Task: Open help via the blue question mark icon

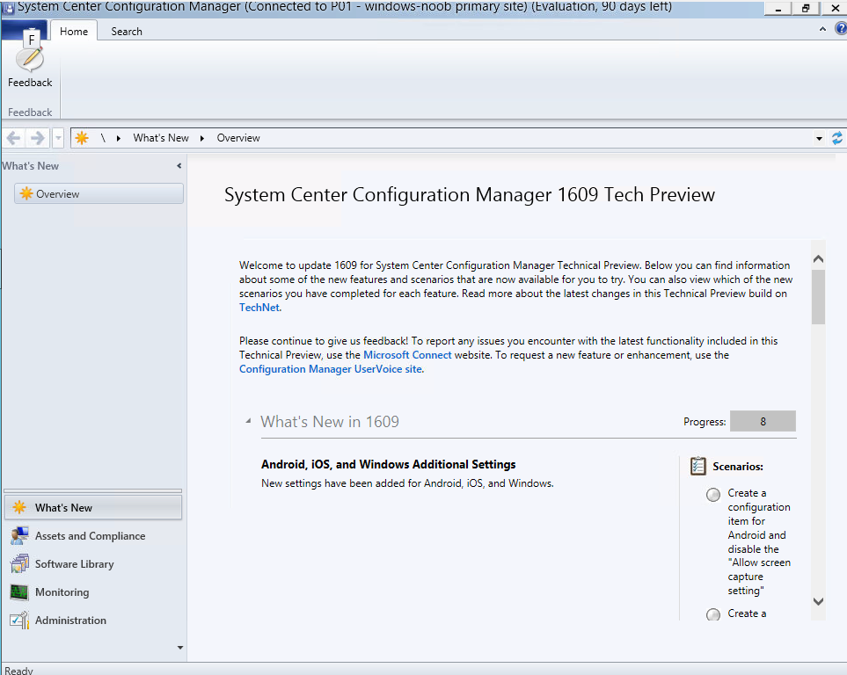Action: click(841, 28)
